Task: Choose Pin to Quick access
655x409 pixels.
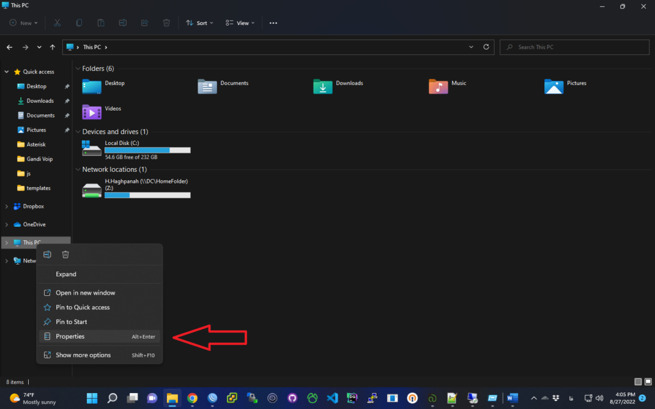Action: pyautogui.click(x=83, y=307)
